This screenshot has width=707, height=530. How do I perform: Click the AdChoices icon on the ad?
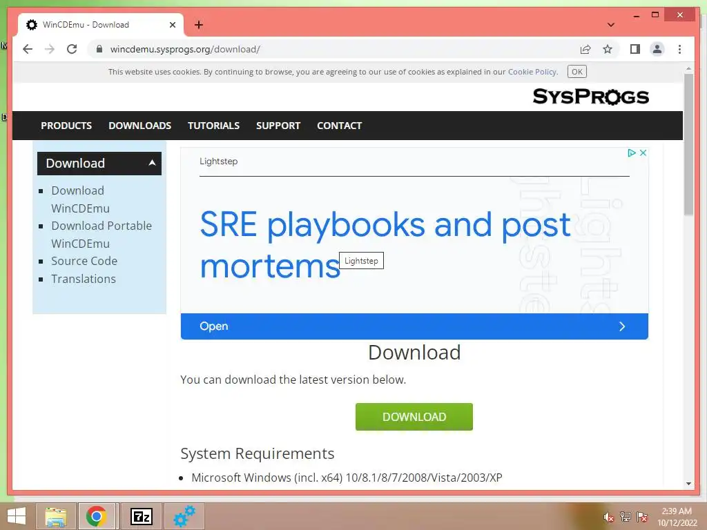point(632,153)
